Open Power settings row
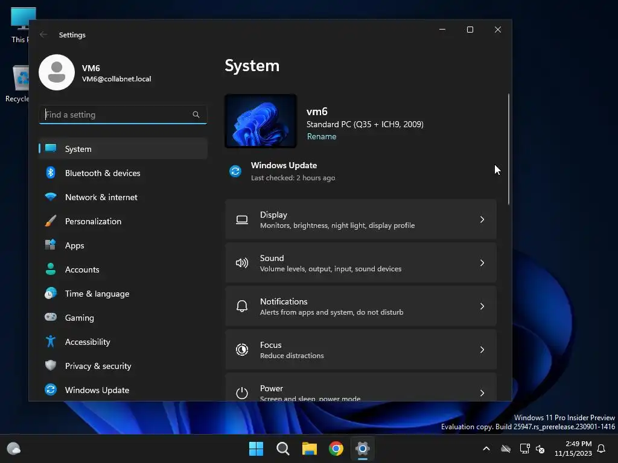 (x=361, y=388)
